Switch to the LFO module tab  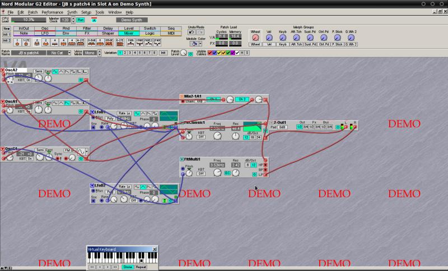pyautogui.click(x=45, y=34)
